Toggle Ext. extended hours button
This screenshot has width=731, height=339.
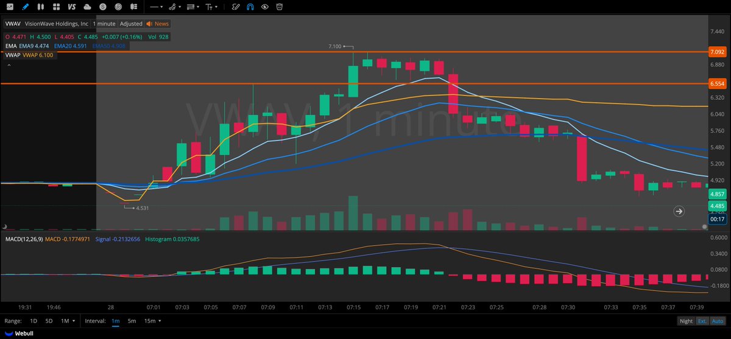coord(702,321)
